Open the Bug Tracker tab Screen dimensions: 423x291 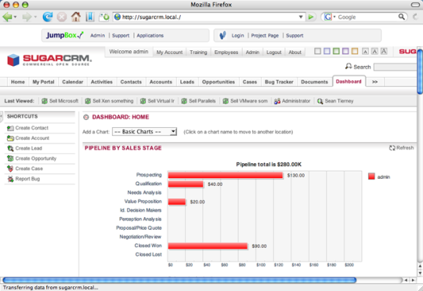(279, 82)
